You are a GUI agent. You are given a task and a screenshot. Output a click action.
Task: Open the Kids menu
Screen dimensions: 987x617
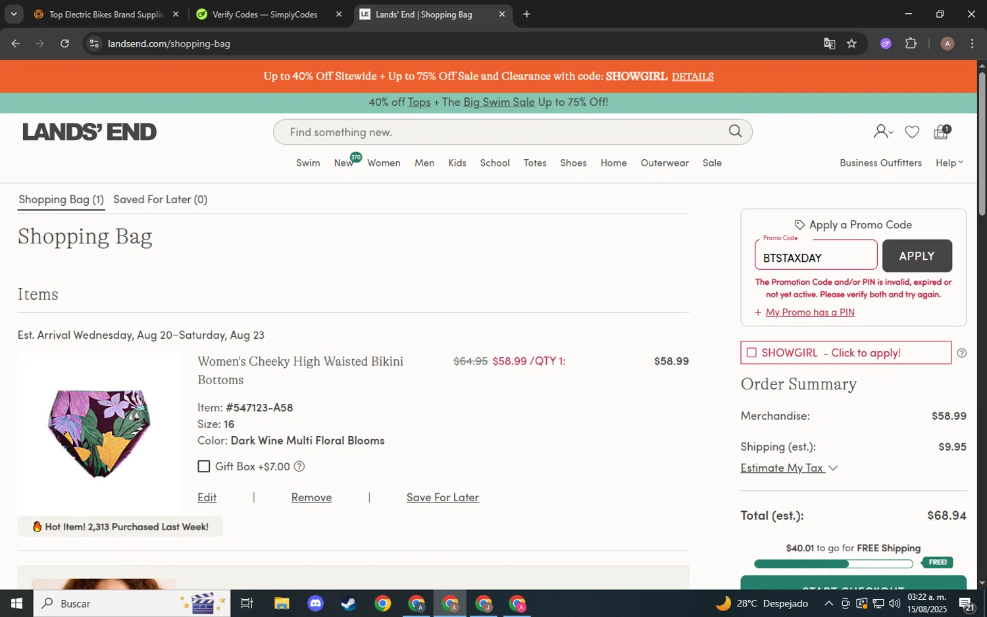tap(457, 162)
